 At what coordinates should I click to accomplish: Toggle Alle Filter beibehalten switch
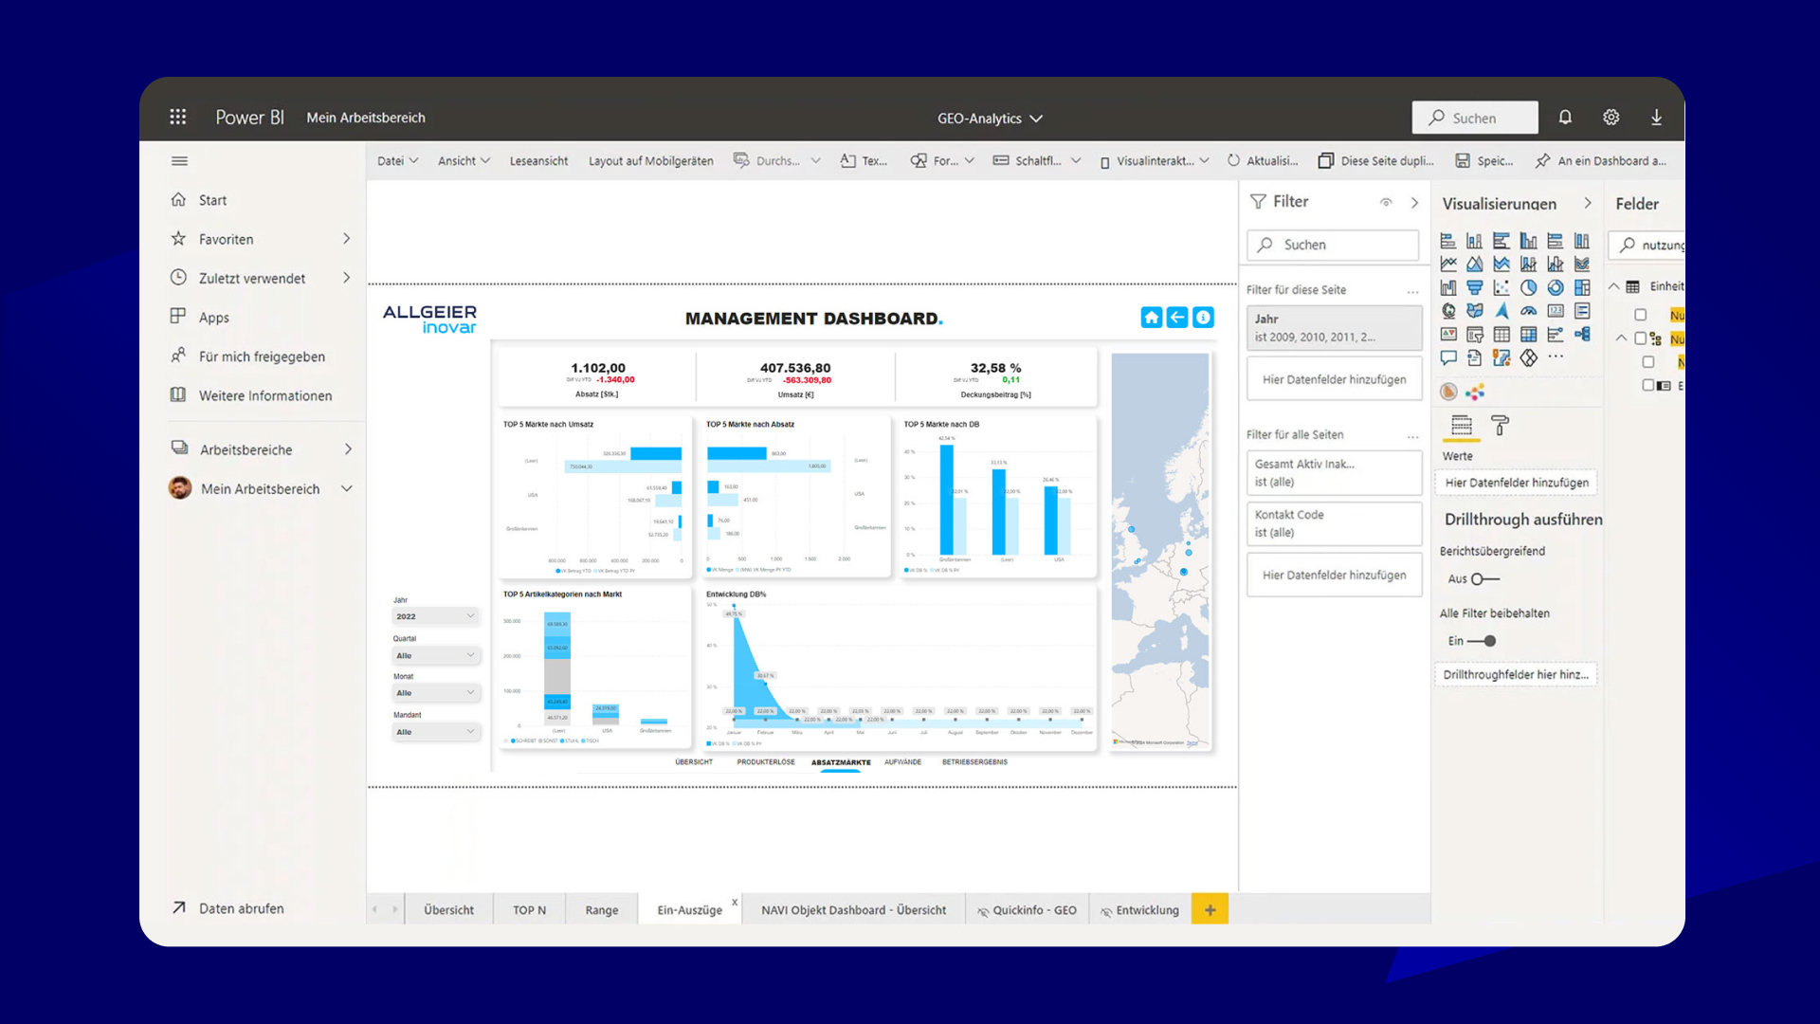coord(1483,641)
